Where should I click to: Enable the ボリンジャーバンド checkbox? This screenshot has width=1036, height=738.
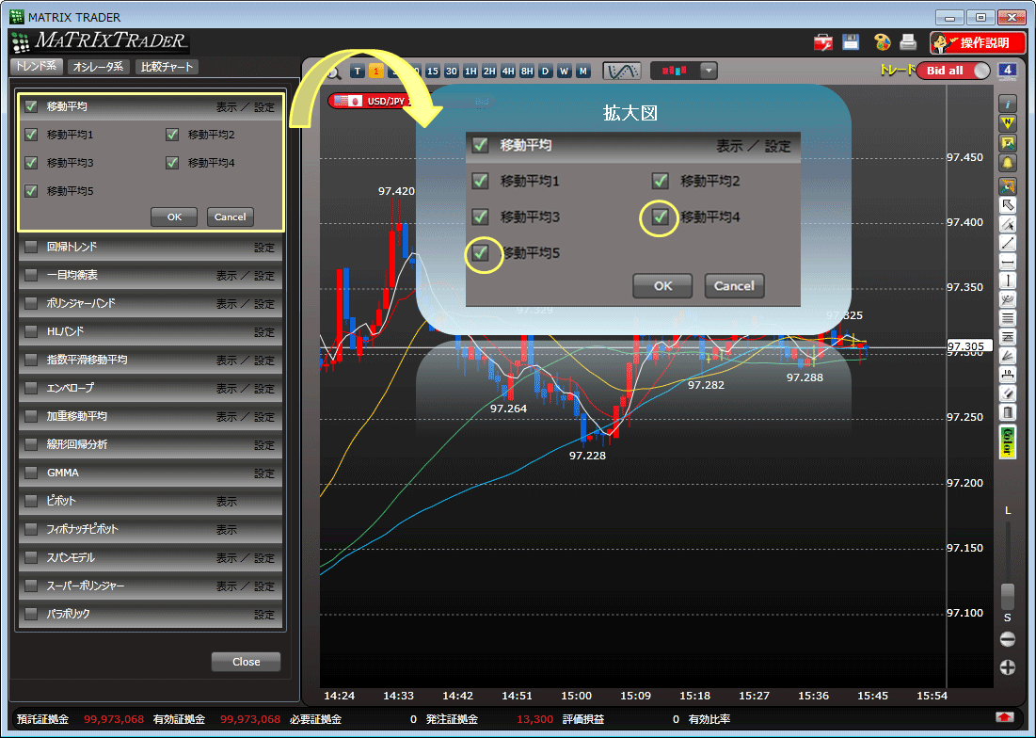[30, 303]
